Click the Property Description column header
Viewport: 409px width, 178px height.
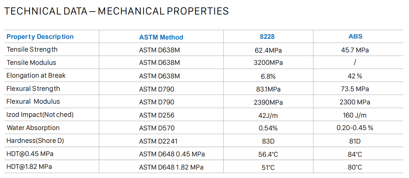[x=40, y=37]
